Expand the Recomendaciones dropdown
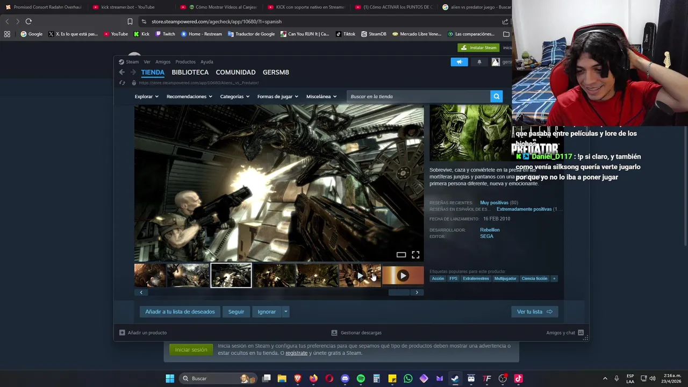This screenshot has width=688, height=387. pos(189,97)
